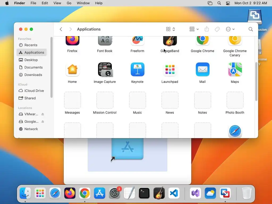The image size is (272, 204).
Task: Open Network in the sidebar
Action: click(x=32, y=129)
